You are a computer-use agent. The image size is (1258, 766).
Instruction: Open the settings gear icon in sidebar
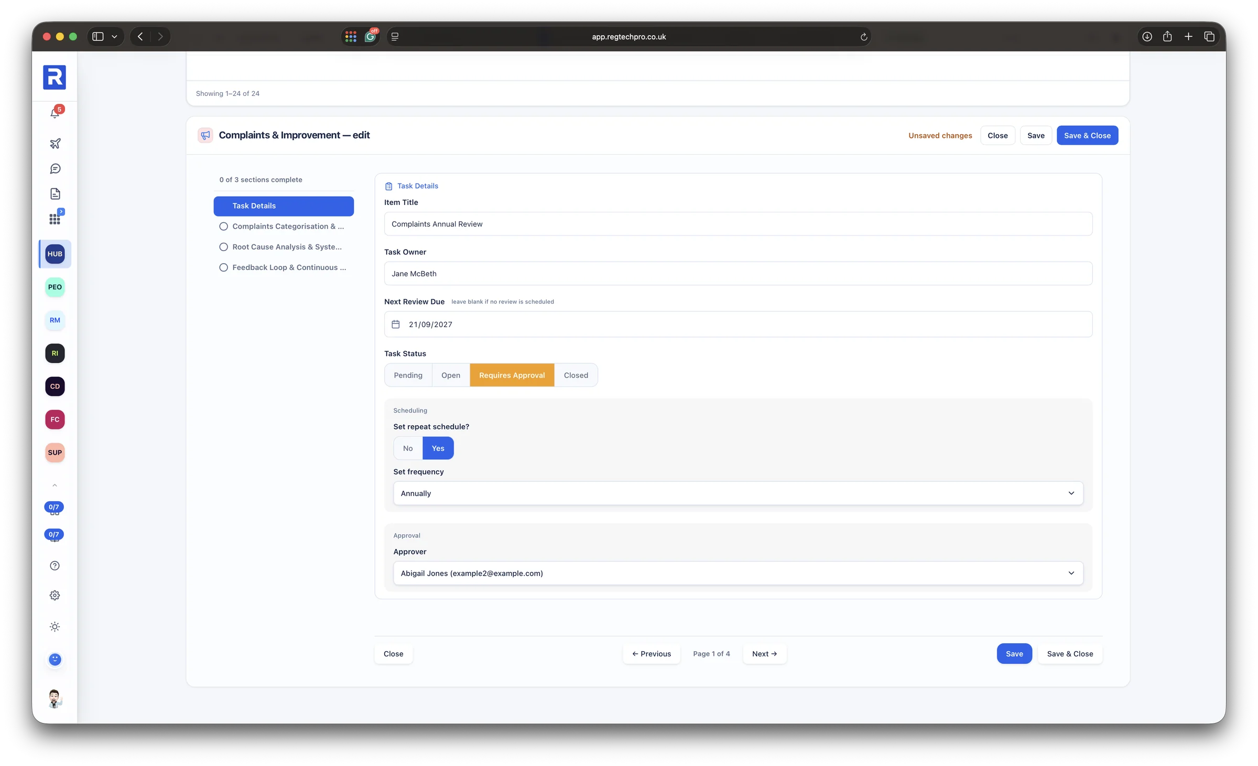55,596
